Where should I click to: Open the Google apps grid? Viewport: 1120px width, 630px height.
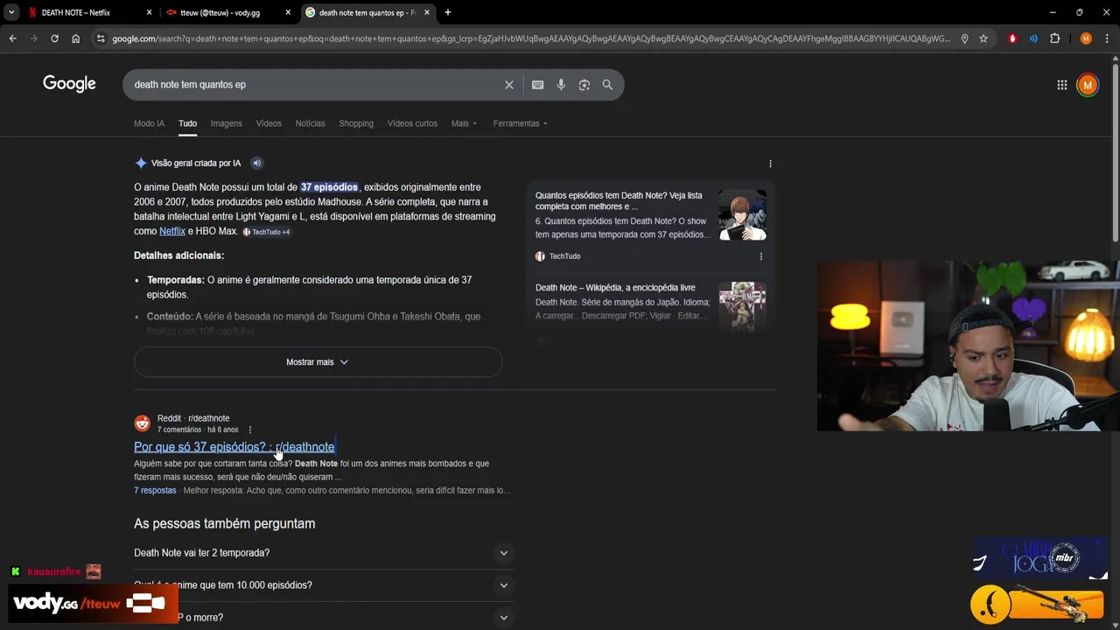pyautogui.click(x=1061, y=85)
